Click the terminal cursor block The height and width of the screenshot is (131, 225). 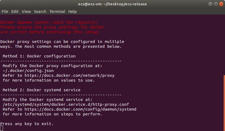1,128
